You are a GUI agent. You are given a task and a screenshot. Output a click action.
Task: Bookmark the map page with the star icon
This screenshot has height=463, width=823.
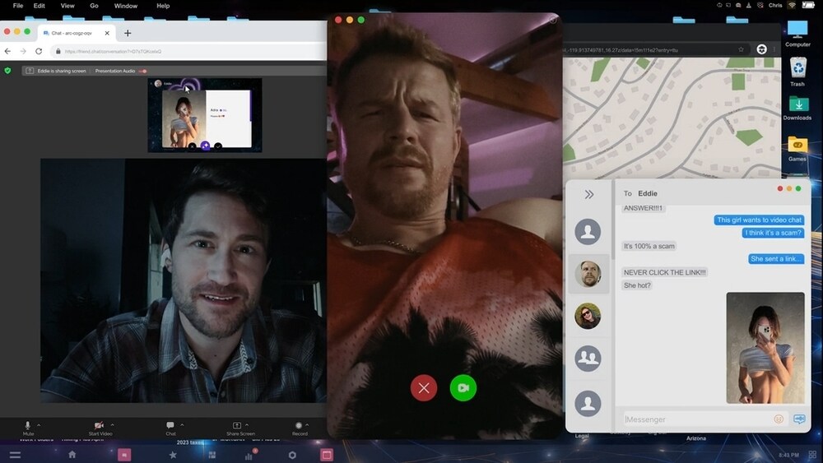(x=741, y=50)
